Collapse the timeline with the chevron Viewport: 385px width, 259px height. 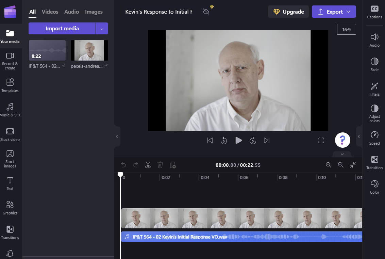coord(342,154)
